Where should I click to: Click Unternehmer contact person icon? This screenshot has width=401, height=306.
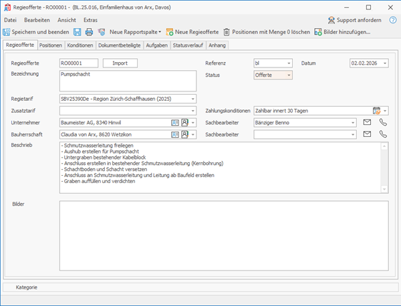coord(184,123)
